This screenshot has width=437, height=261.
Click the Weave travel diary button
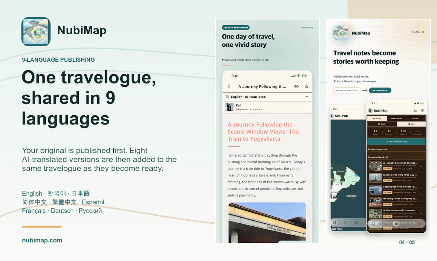396,142
